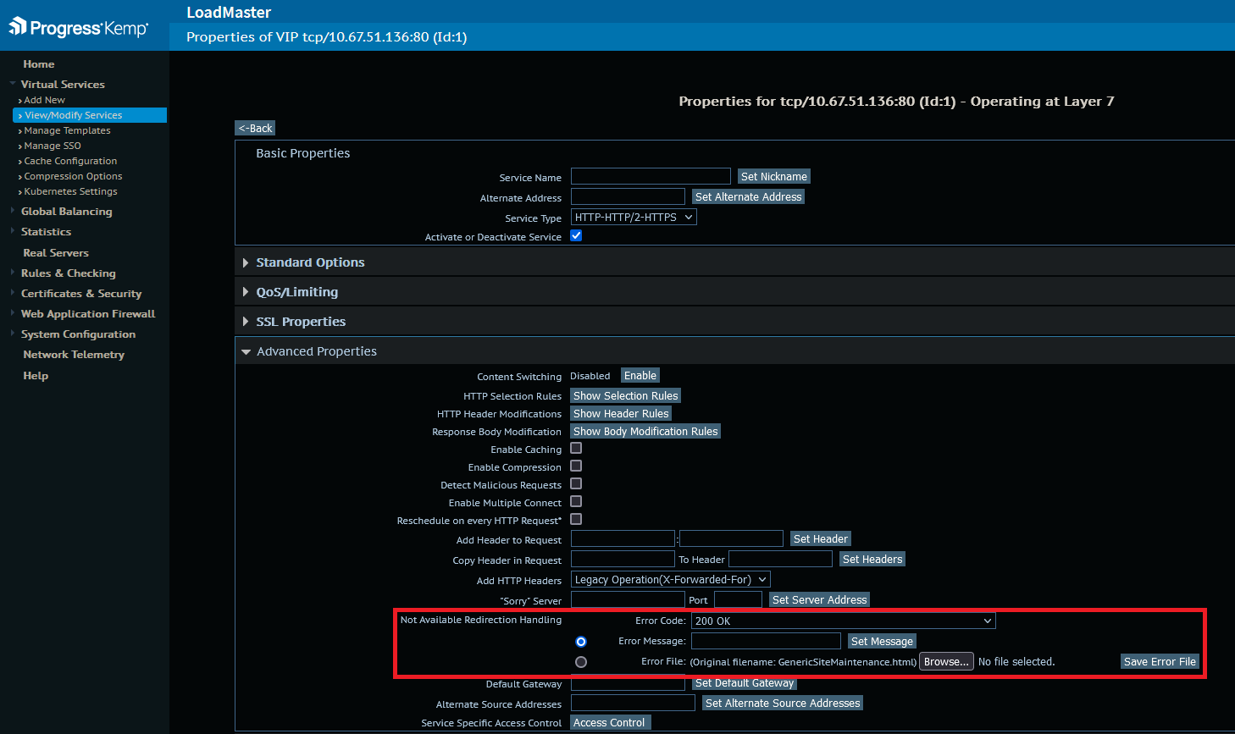Click Show Selection Rules
Viewport: 1235px width, 734px height.
click(x=626, y=396)
